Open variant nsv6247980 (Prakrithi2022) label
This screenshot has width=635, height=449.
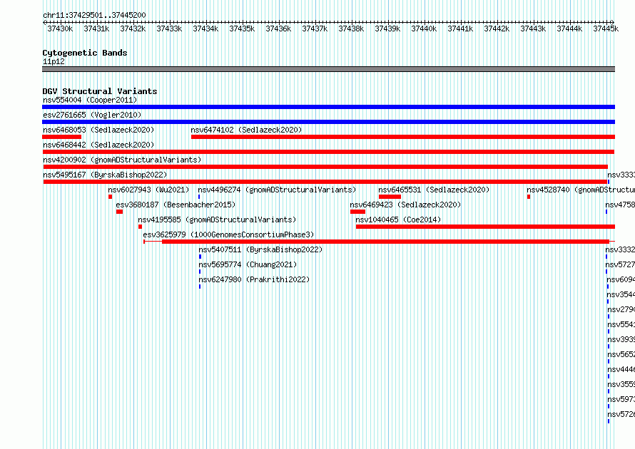254,279
